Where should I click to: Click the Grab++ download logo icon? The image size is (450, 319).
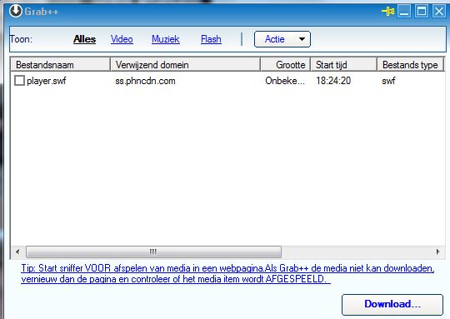[16, 11]
